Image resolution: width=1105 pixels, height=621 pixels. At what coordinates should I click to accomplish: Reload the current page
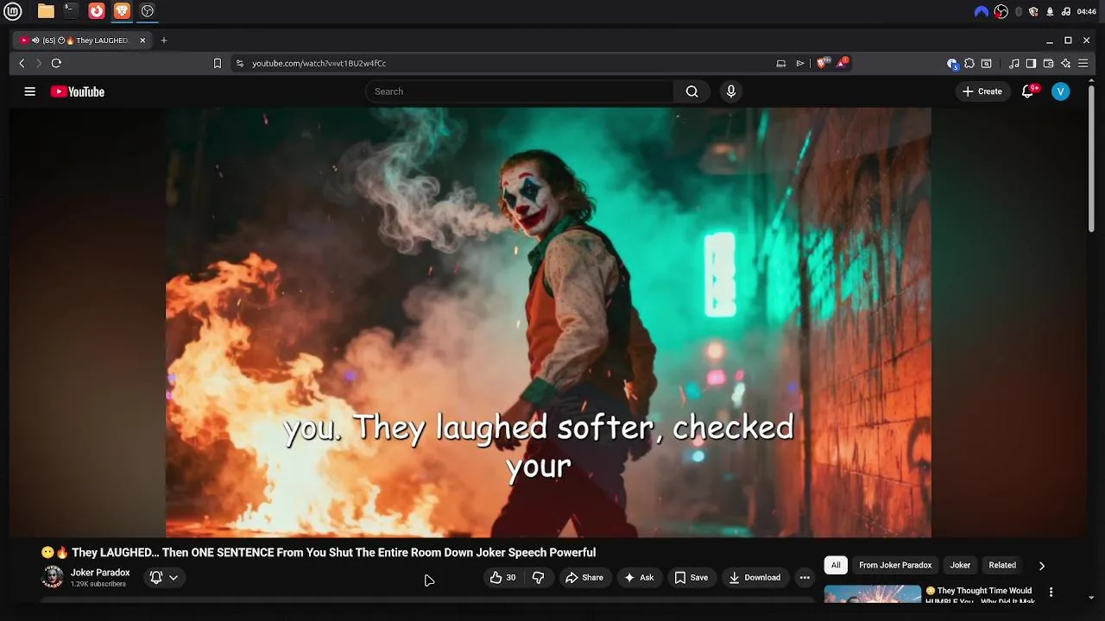[x=56, y=63]
